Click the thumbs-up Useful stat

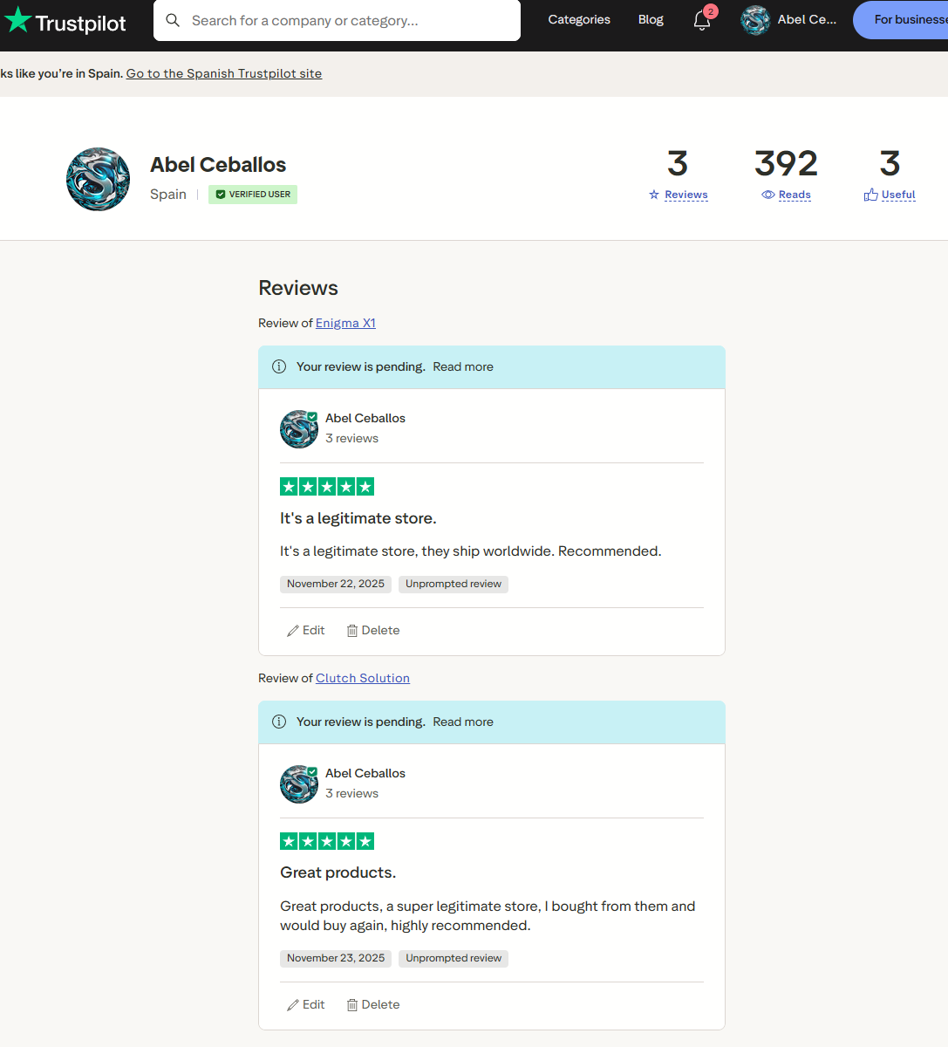pyautogui.click(x=890, y=195)
